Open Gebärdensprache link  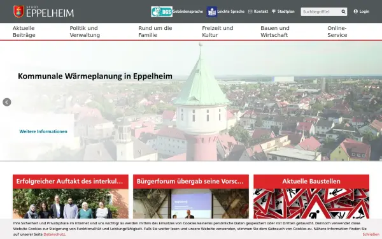point(188,11)
